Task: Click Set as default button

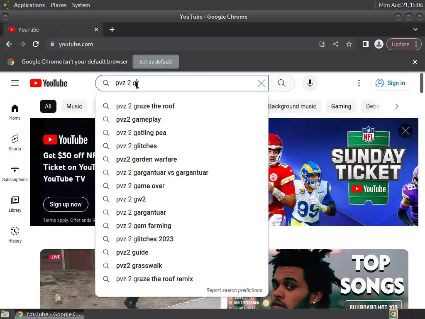Action: 156,61
